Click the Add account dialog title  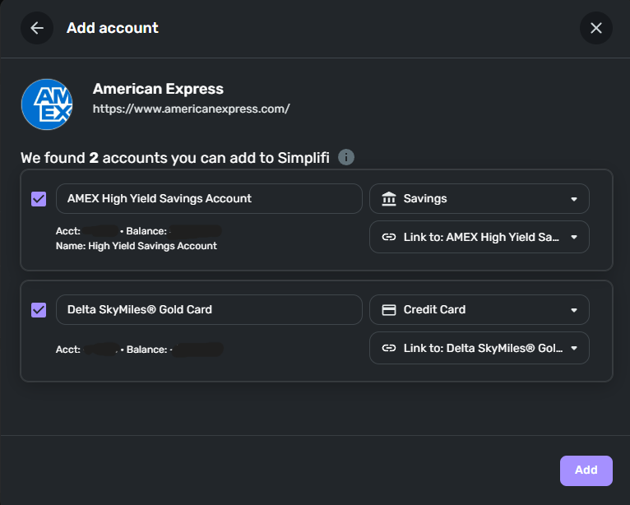pos(113,28)
